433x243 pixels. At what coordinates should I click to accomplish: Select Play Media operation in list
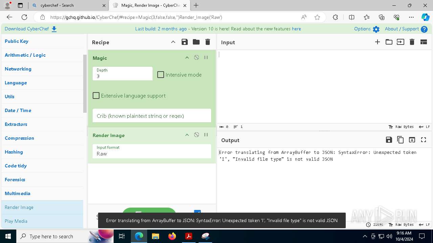click(x=42, y=221)
